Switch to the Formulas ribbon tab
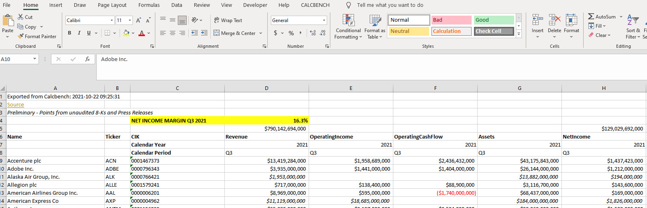 149,5
